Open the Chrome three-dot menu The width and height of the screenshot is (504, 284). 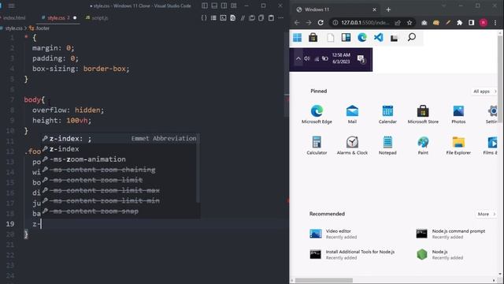point(495,23)
